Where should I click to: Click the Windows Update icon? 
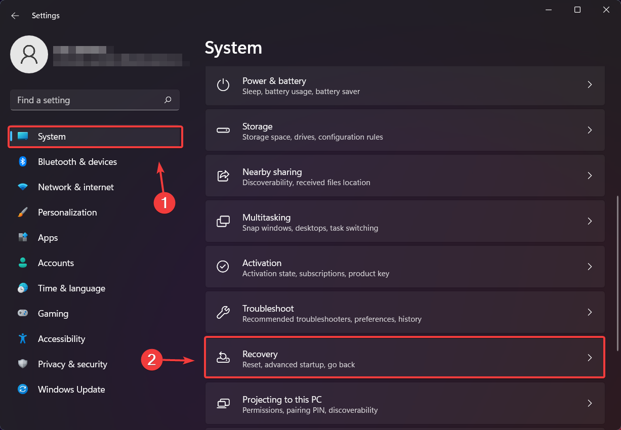coord(23,390)
